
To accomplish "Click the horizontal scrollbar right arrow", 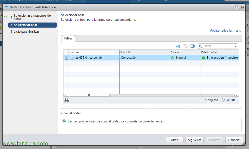I will point(236,95).
